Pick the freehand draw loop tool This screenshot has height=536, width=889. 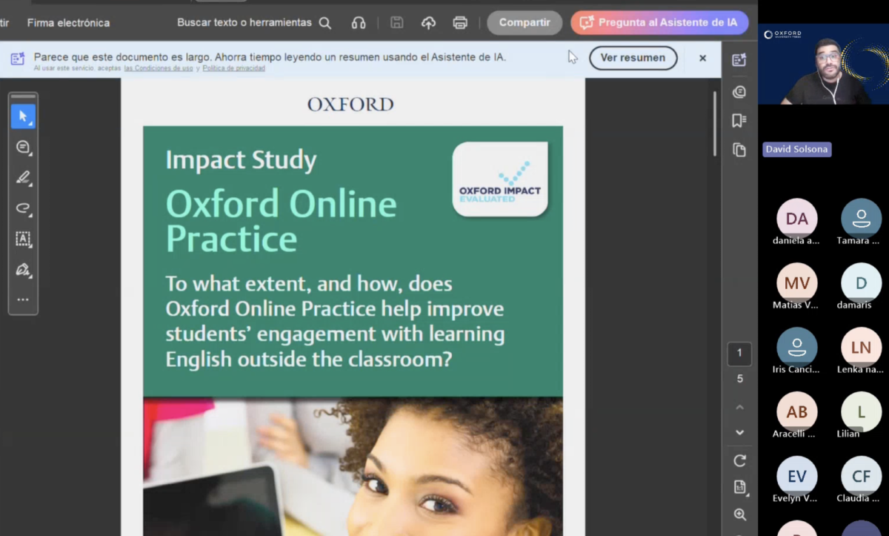click(x=23, y=208)
